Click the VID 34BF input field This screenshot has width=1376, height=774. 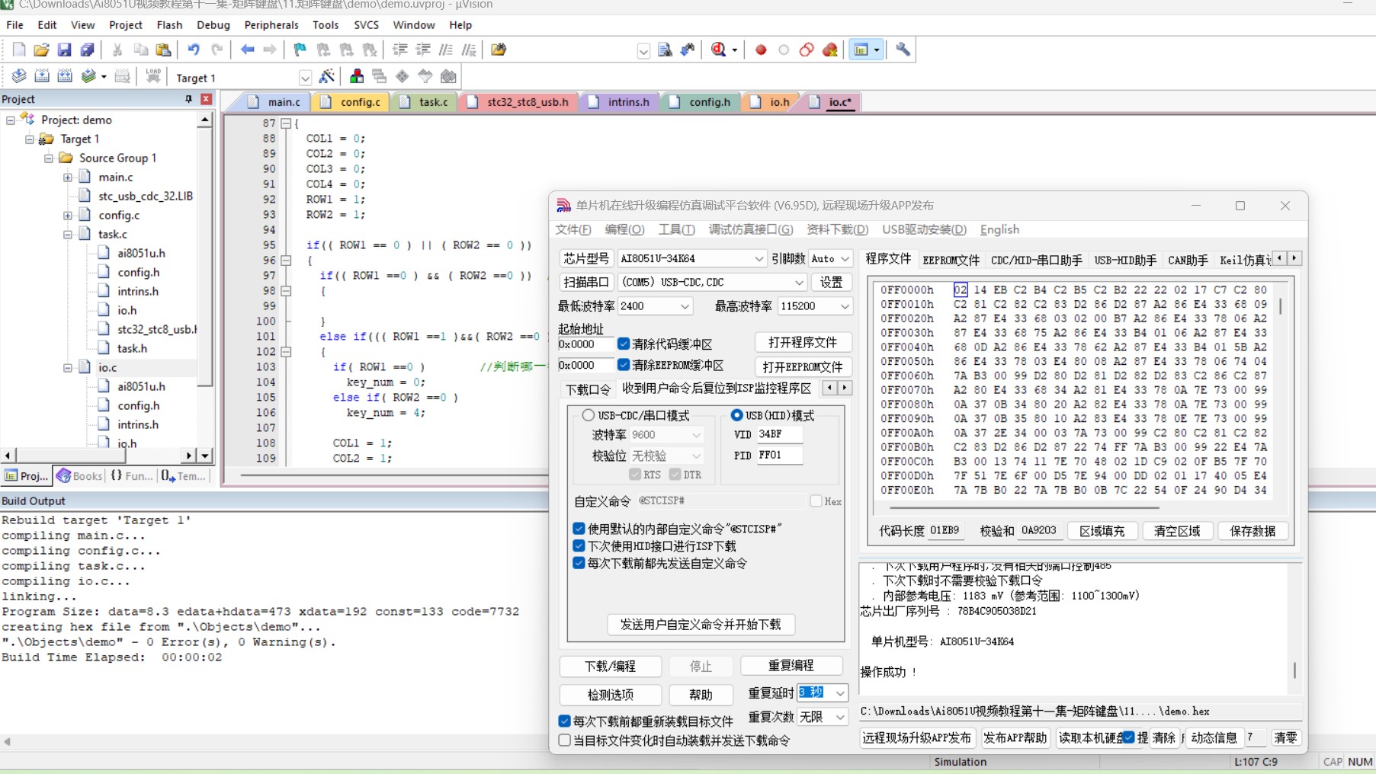[x=778, y=434]
